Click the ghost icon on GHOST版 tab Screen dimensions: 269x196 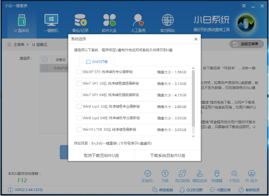(88, 62)
